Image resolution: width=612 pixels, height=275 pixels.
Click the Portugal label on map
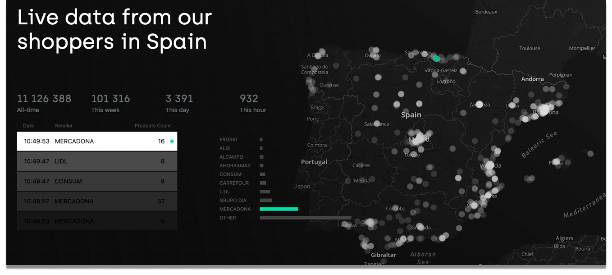(314, 162)
